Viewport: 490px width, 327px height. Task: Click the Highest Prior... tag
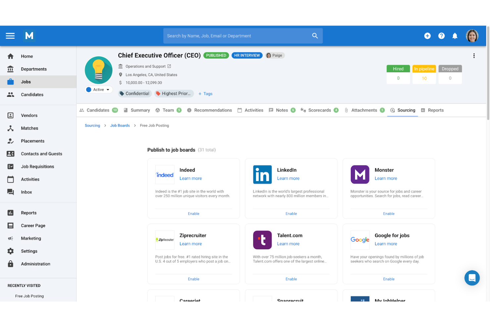pyautogui.click(x=174, y=93)
